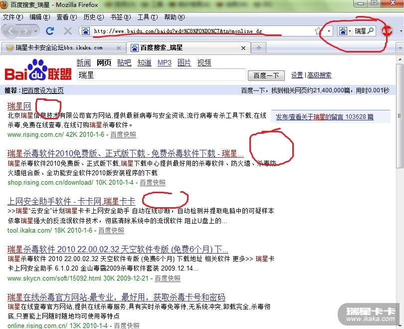Go to Baidu MP3 search category

[165, 62]
